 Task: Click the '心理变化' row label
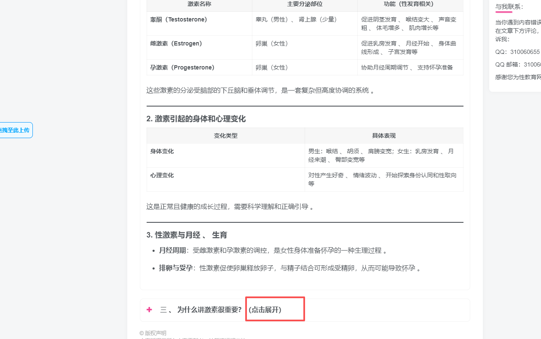[x=162, y=175]
